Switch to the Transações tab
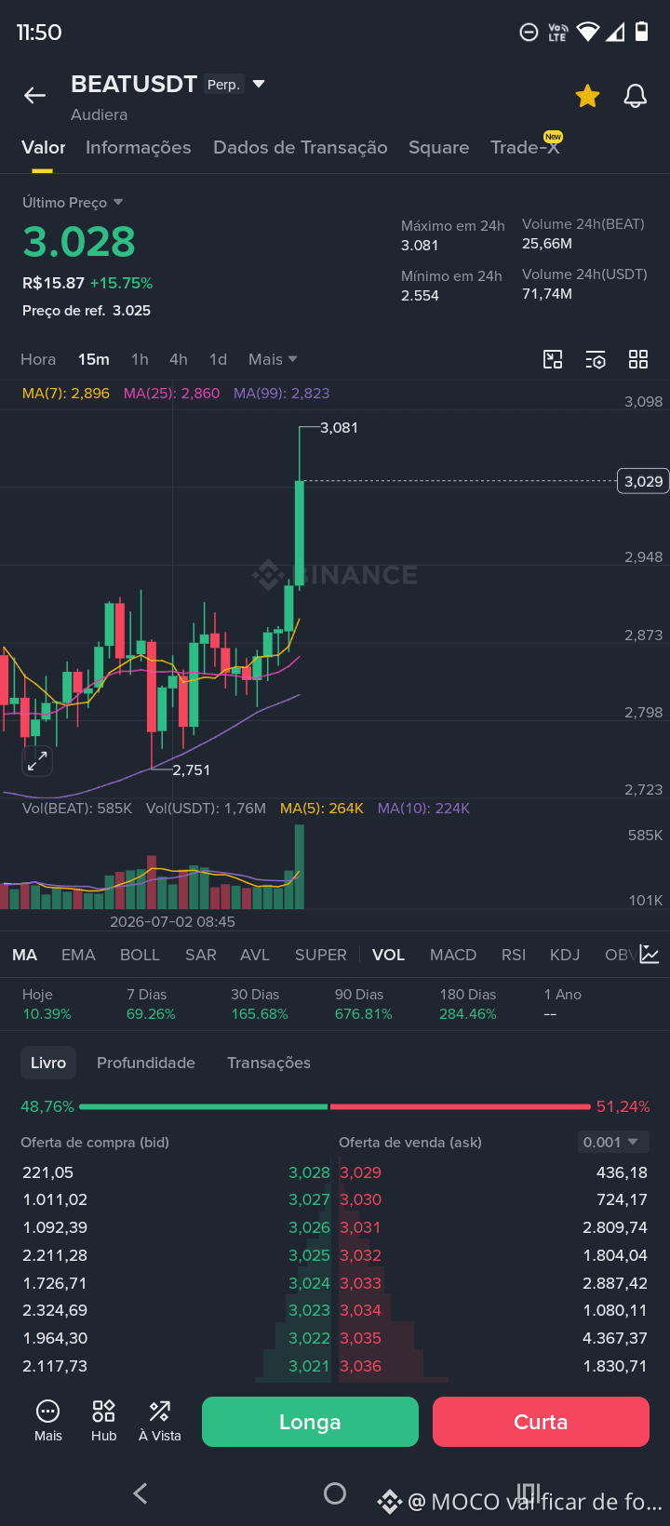This screenshot has height=1526, width=670. click(269, 1063)
